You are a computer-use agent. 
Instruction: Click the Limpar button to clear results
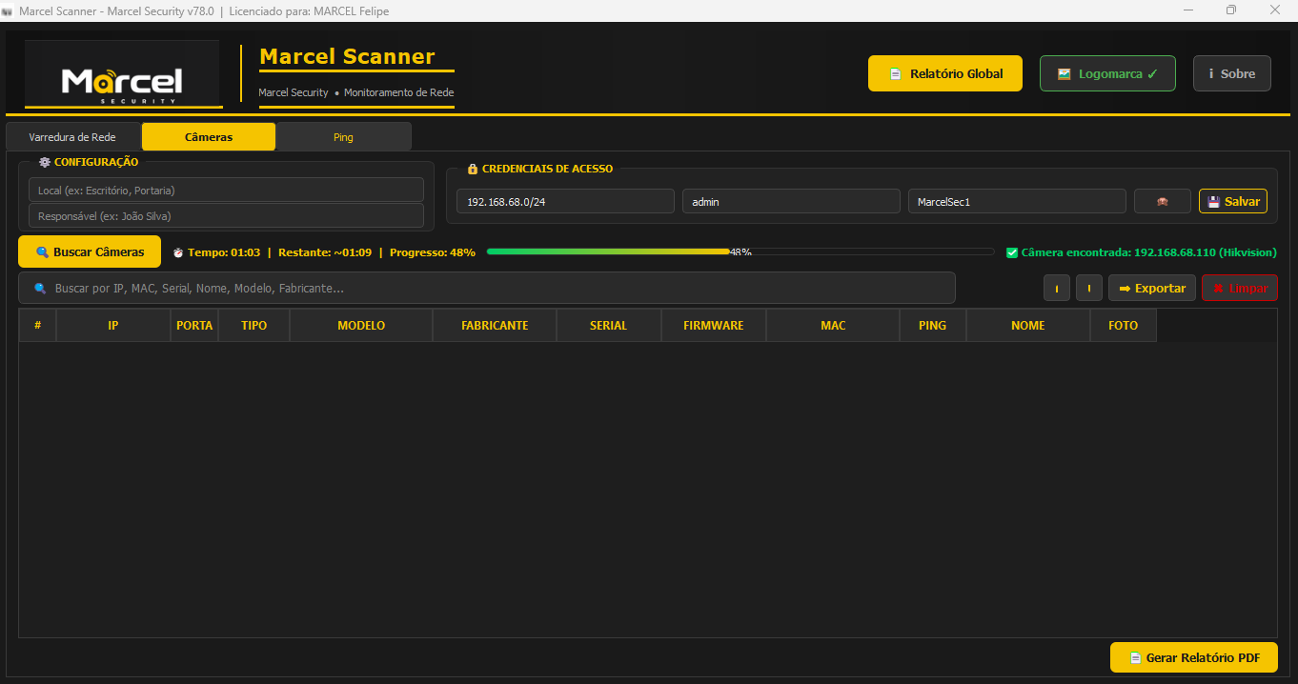(x=1239, y=288)
